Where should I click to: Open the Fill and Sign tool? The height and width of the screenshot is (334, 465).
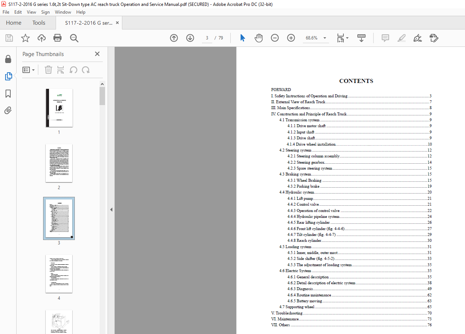click(417, 38)
